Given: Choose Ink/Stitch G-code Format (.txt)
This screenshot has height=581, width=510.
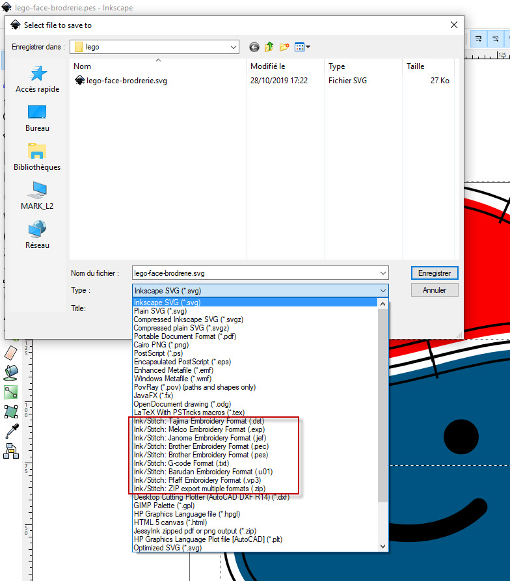Looking at the screenshot, I should [255, 463].
